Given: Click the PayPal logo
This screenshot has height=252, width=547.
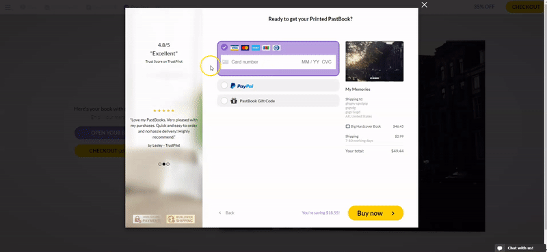Looking at the screenshot, I should click(242, 86).
